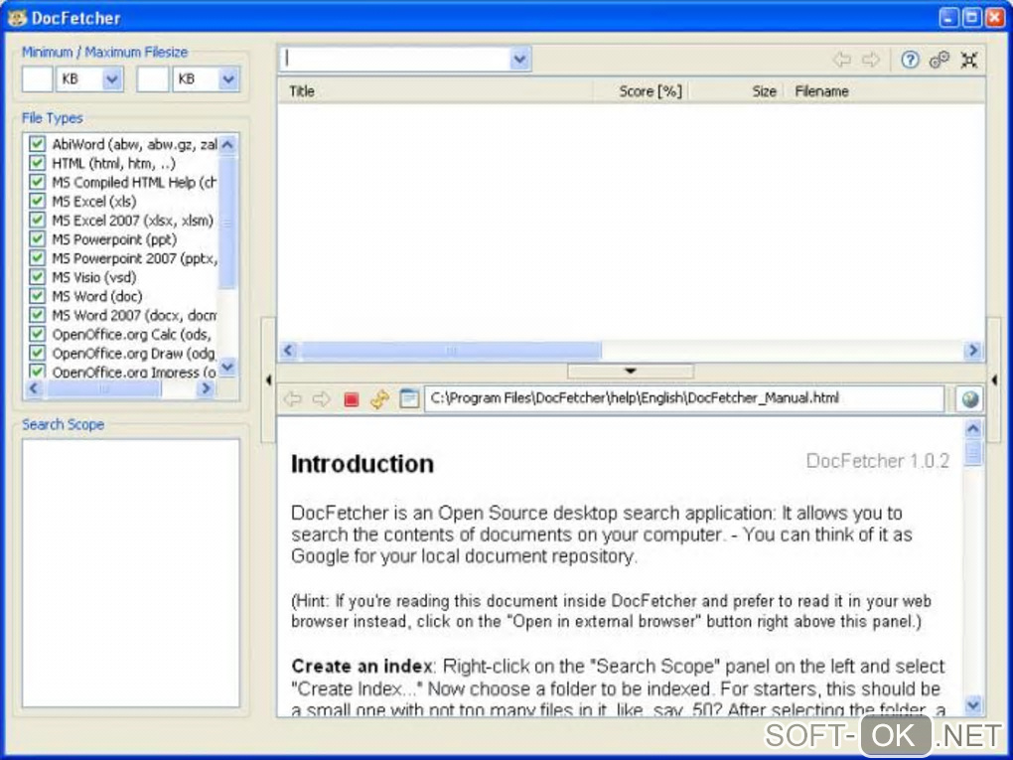Open minimum filesize KB unit dropdown
This screenshot has width=1013, height=760.
112,78
